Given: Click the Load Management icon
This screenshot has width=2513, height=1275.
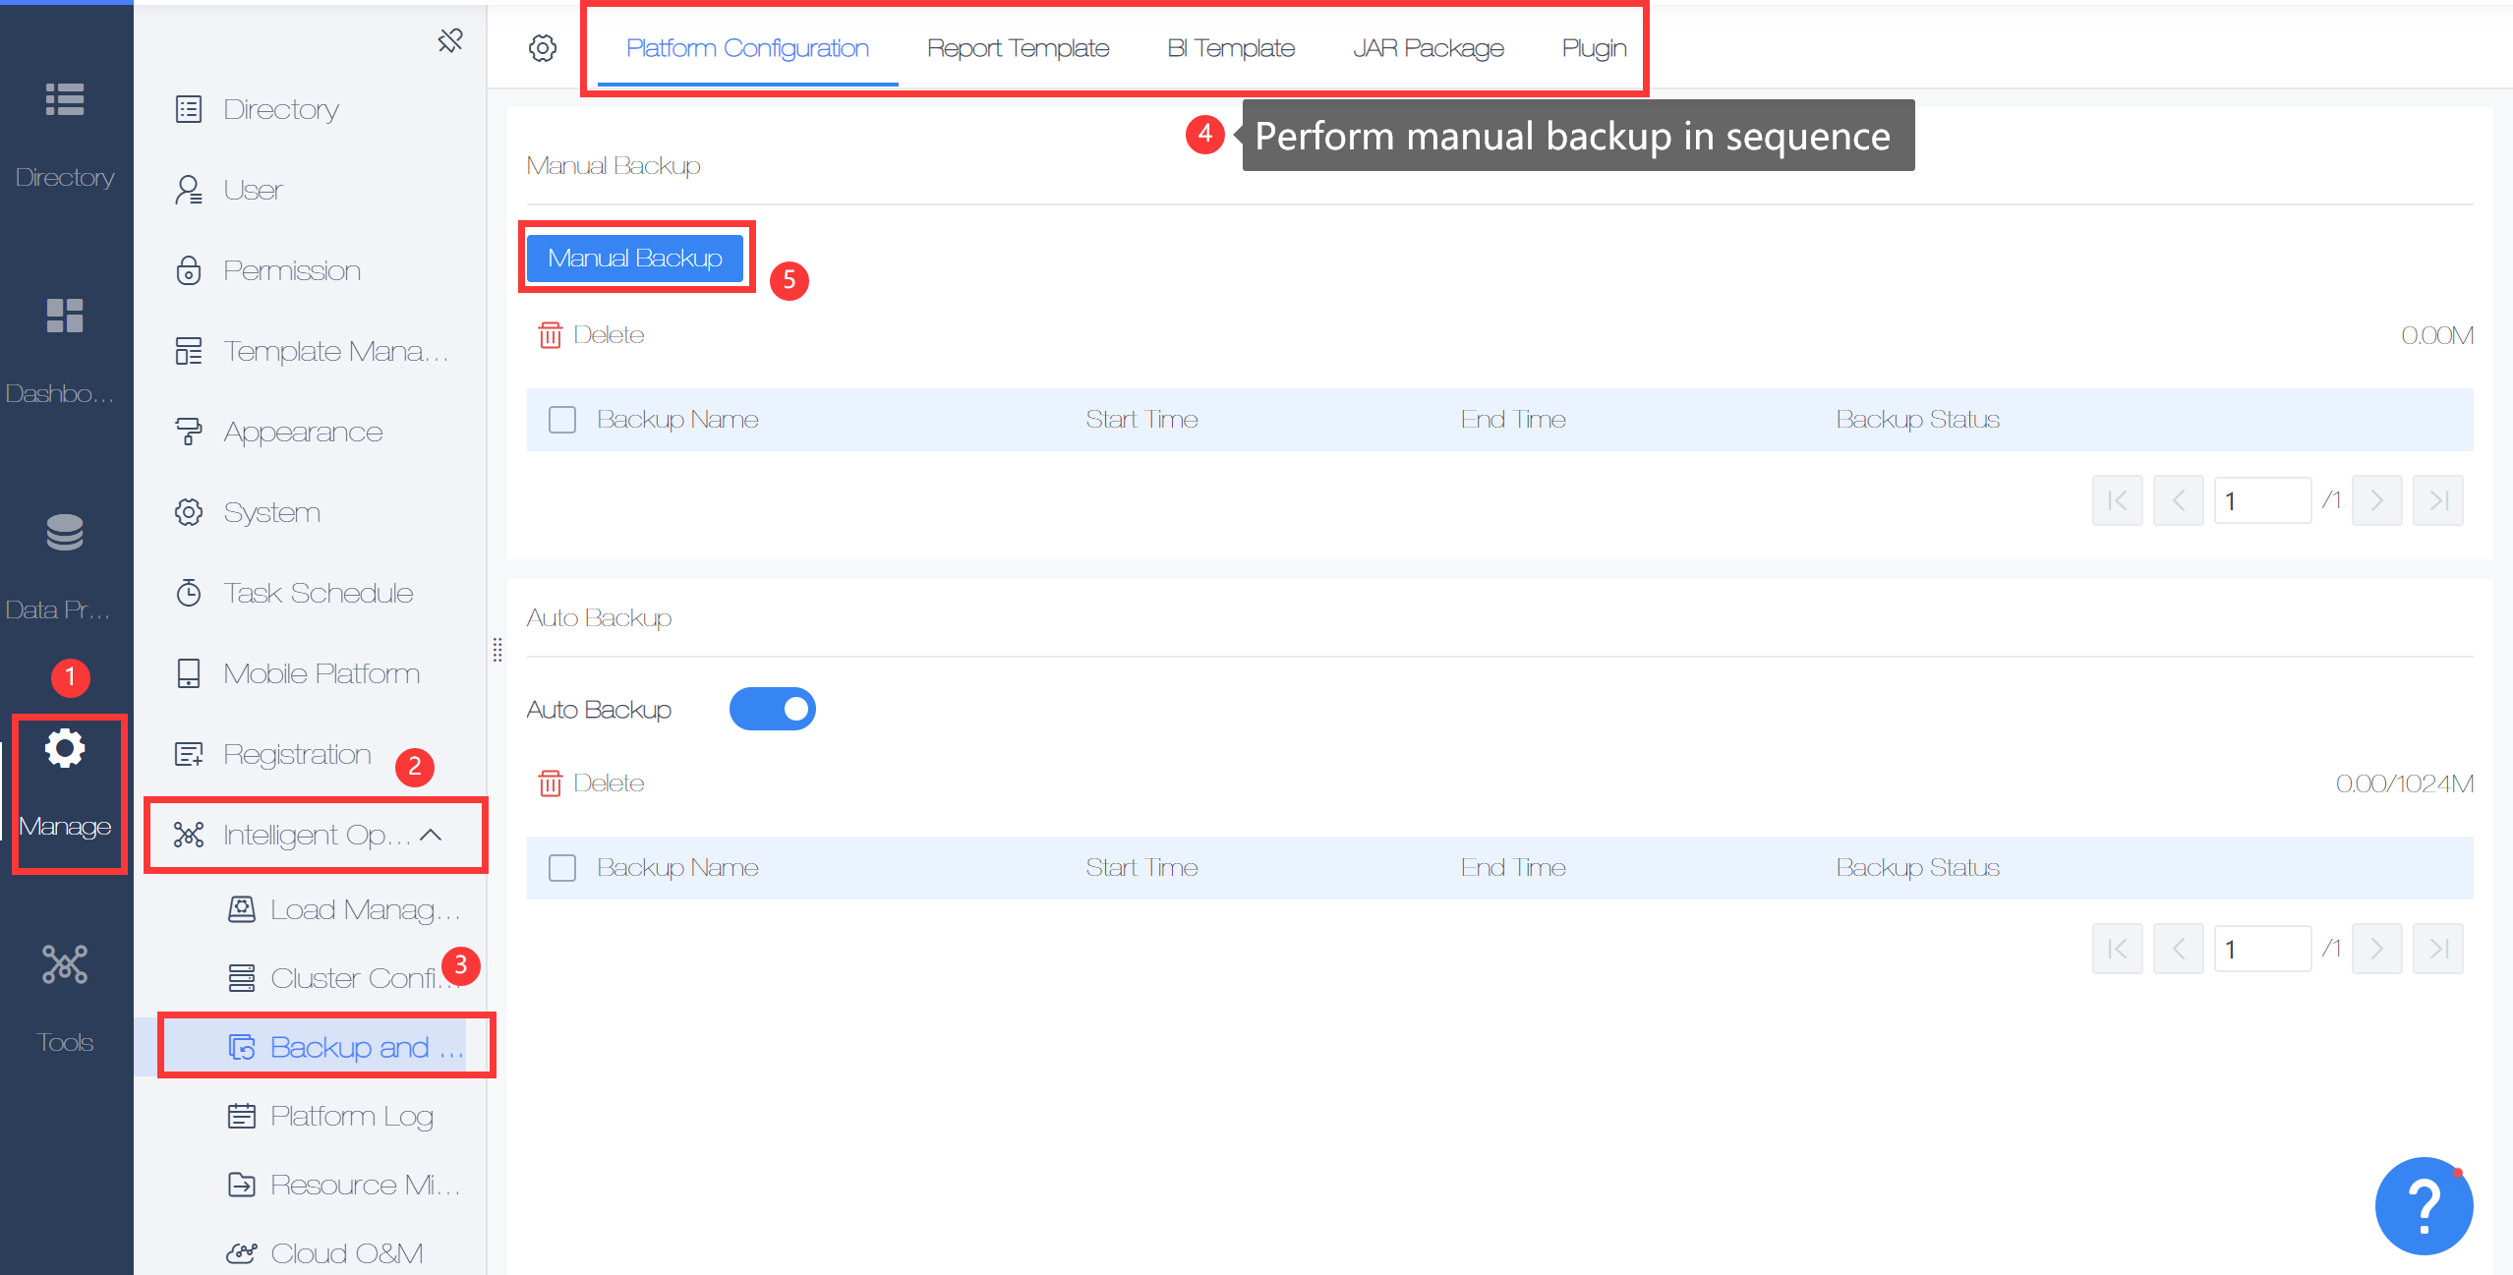Looking at the screenshot, I should click(242, 909).
